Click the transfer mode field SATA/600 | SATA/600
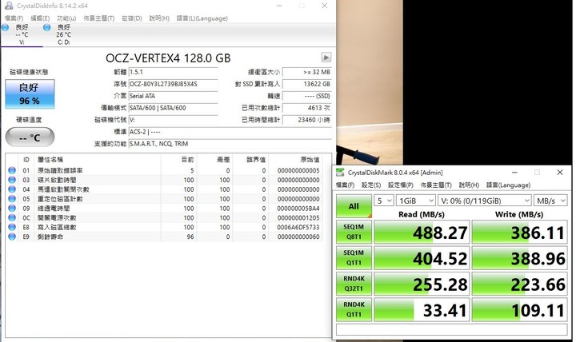Image resolution: width=576 pixels, height=342 pixels. pos(173,108)
